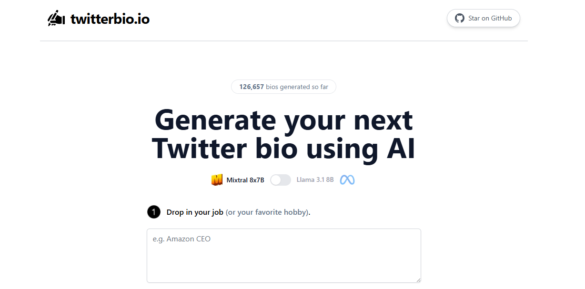Open the twitterbio.io home link text
The image size is (585, 289).
click(110, 19)
